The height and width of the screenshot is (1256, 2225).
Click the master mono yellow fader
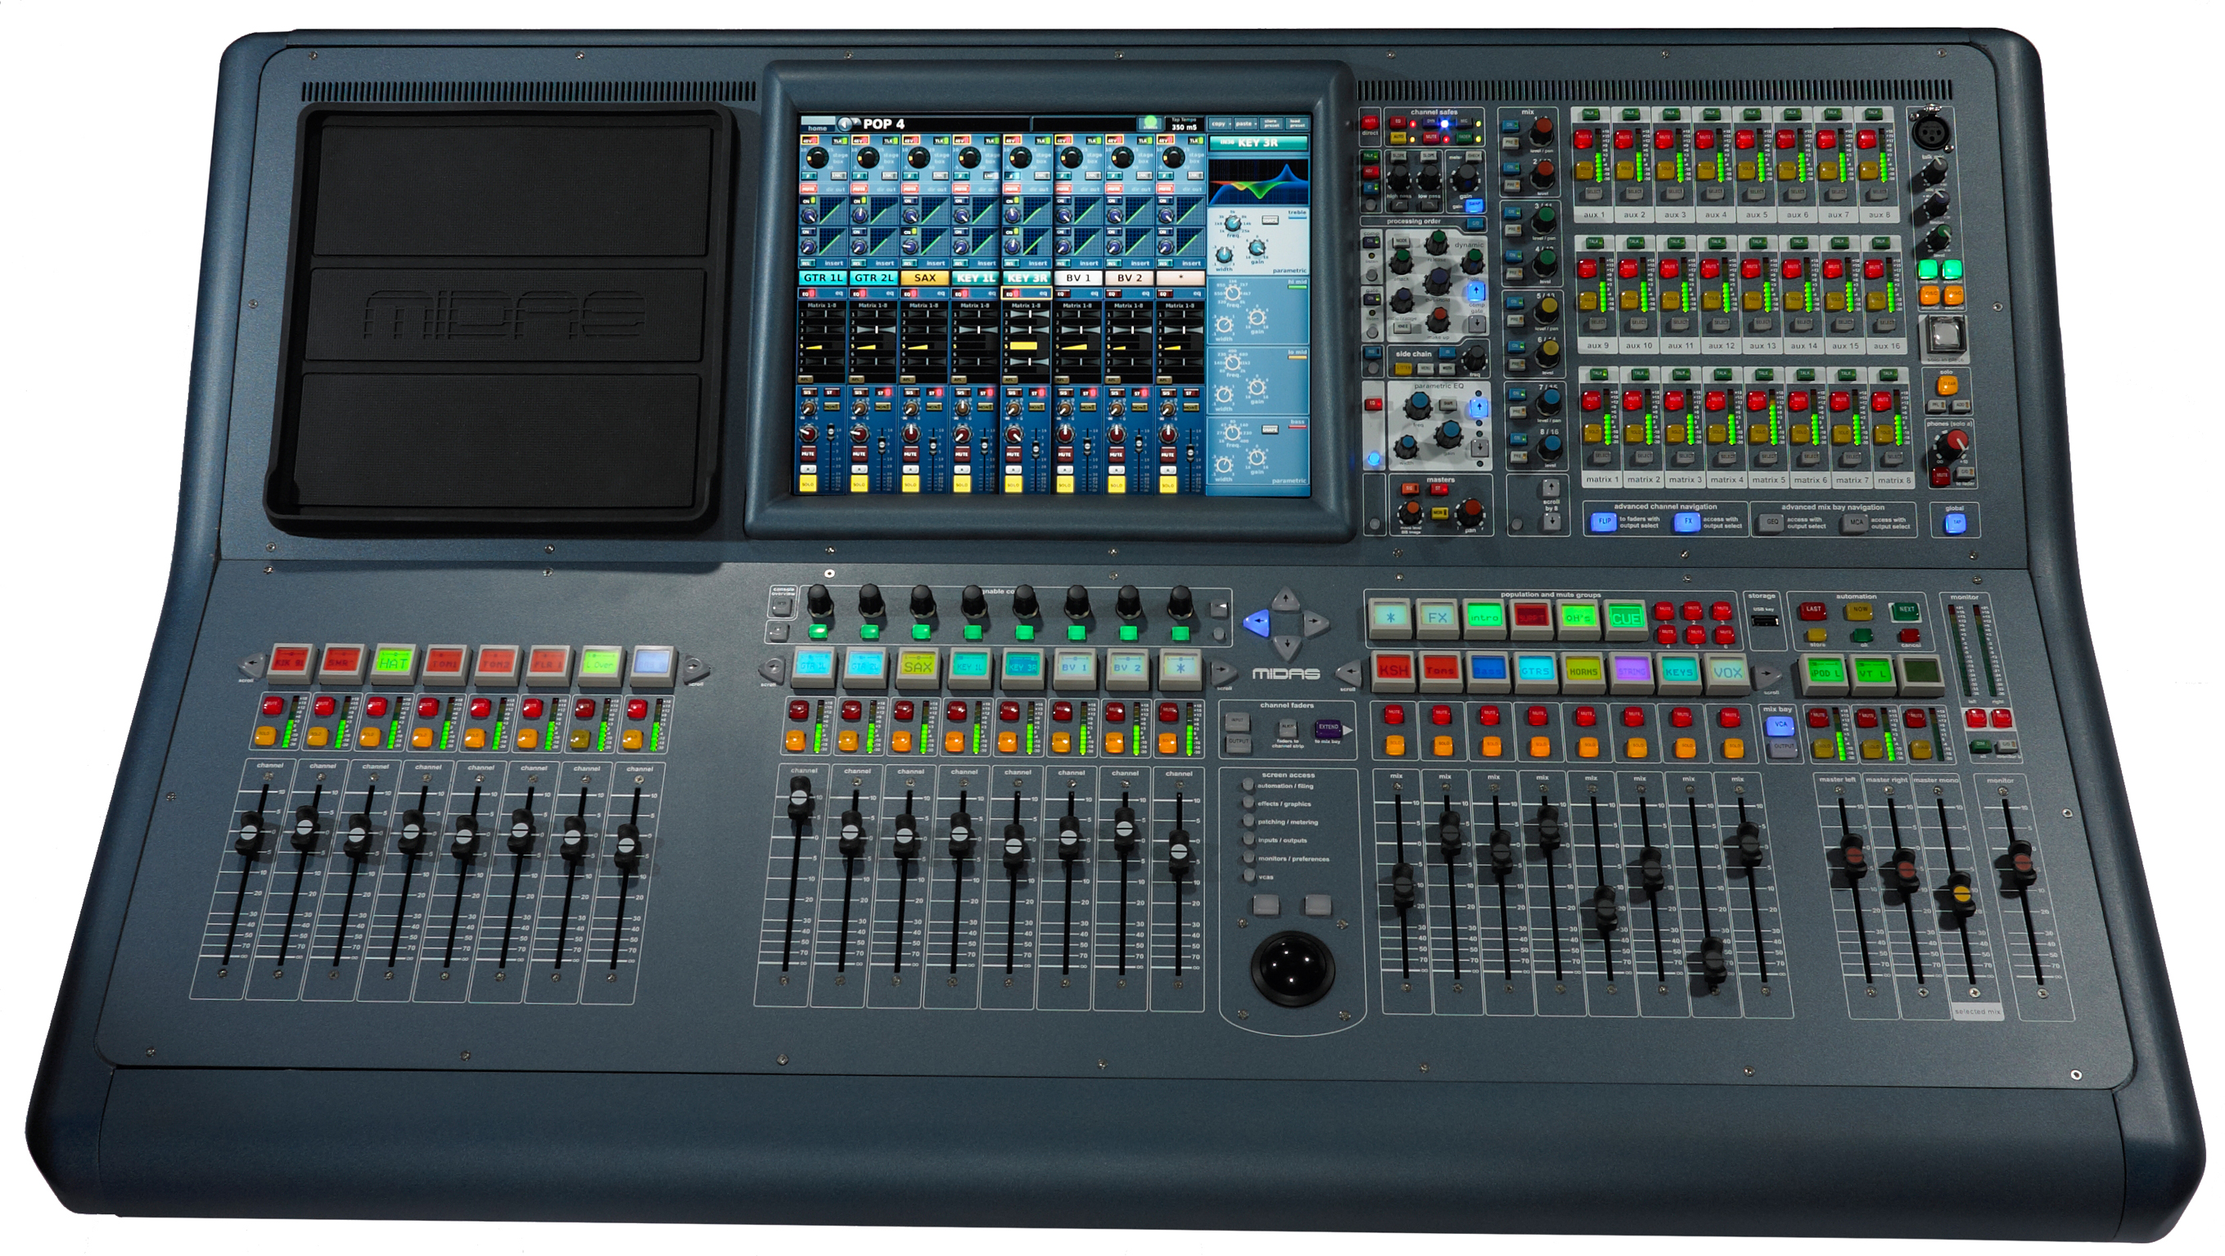click(1961, 894)
